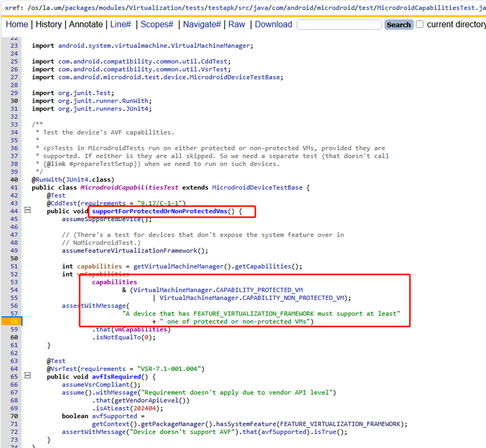Go to line number 23

pyautogui.click(x=14, y=46)
